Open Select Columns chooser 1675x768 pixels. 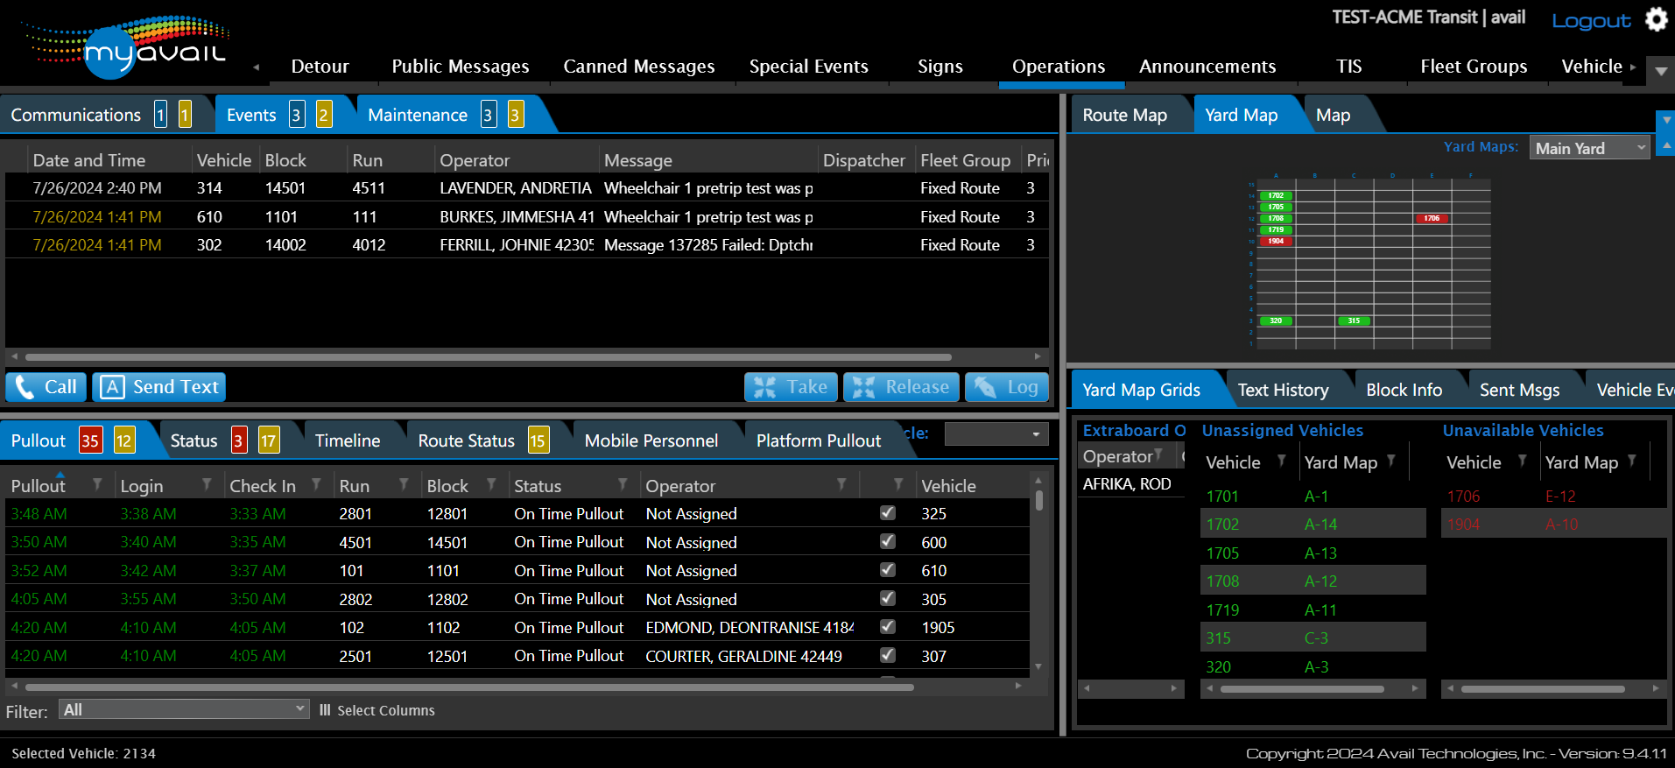pyautogui.click(x=377, y=710)
